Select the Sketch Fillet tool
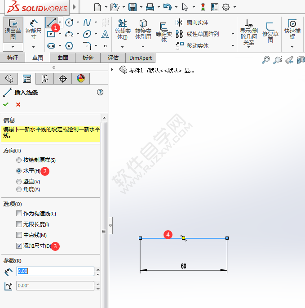 pyautogui.click(x=87, y=45)
